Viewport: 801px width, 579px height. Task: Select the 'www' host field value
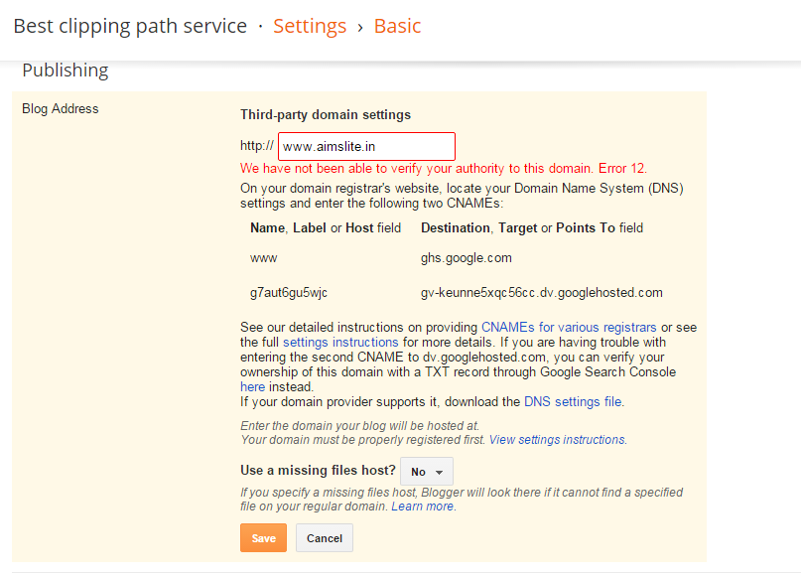coord(264,258)
